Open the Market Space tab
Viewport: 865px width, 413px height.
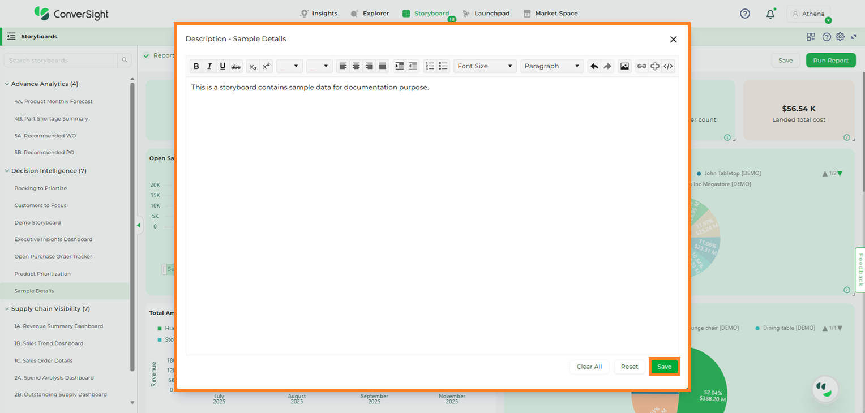[550, 14]
